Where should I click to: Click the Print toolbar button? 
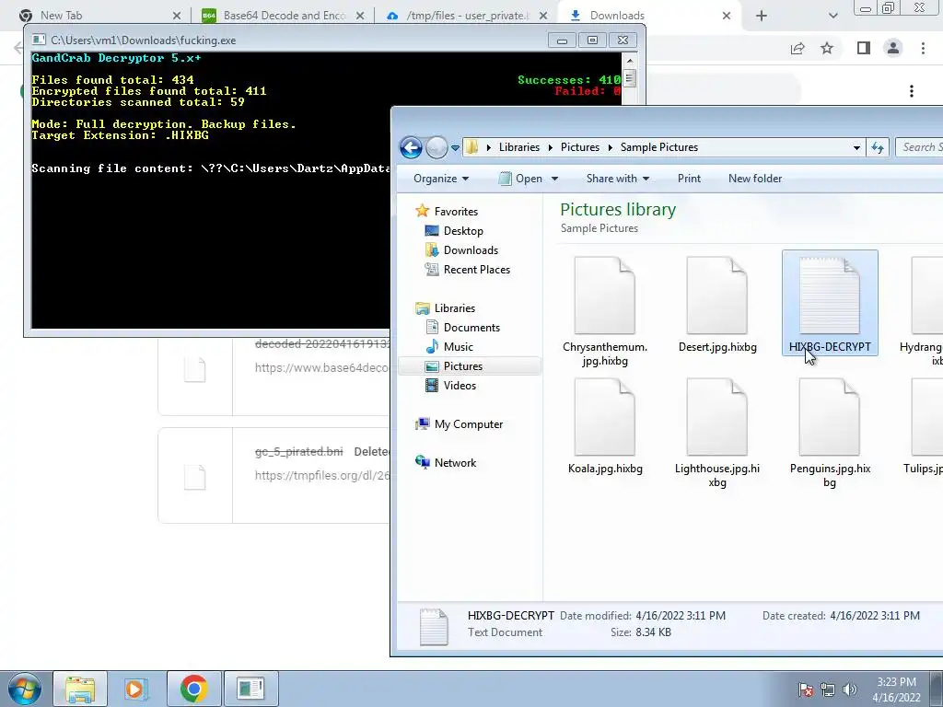pyautogui.click(x=689, y=179)
